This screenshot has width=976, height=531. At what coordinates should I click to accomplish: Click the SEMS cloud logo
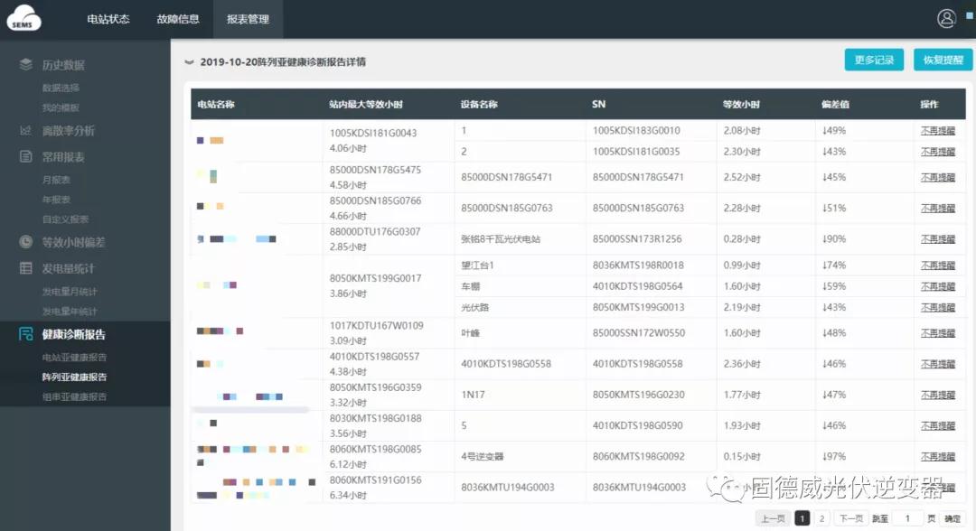[24, 18]
